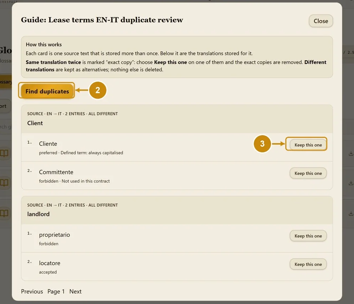The height and width of the screenshot is (304, 354).
Task: Click the sentence starting "Each card is one source text"
Action: click(139, 53)
